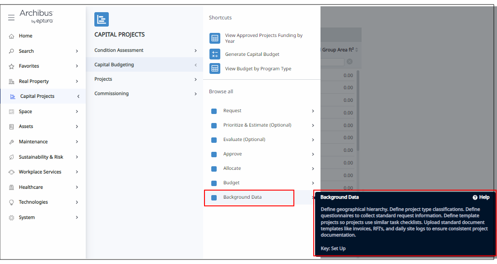The width and height of the screenshot is (497, 264).
Task: Click the blue square icon beside Approve
Action: click(x=214, y=154)
